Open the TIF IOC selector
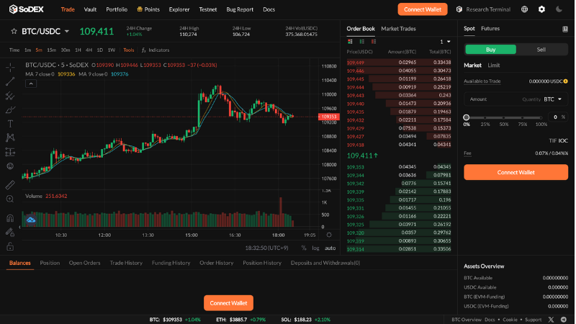Viewport: 576px width, 324px height. tap(559, 140)
